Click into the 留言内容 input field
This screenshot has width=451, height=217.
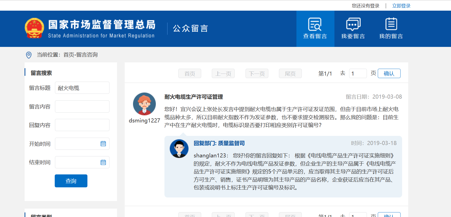82,106
